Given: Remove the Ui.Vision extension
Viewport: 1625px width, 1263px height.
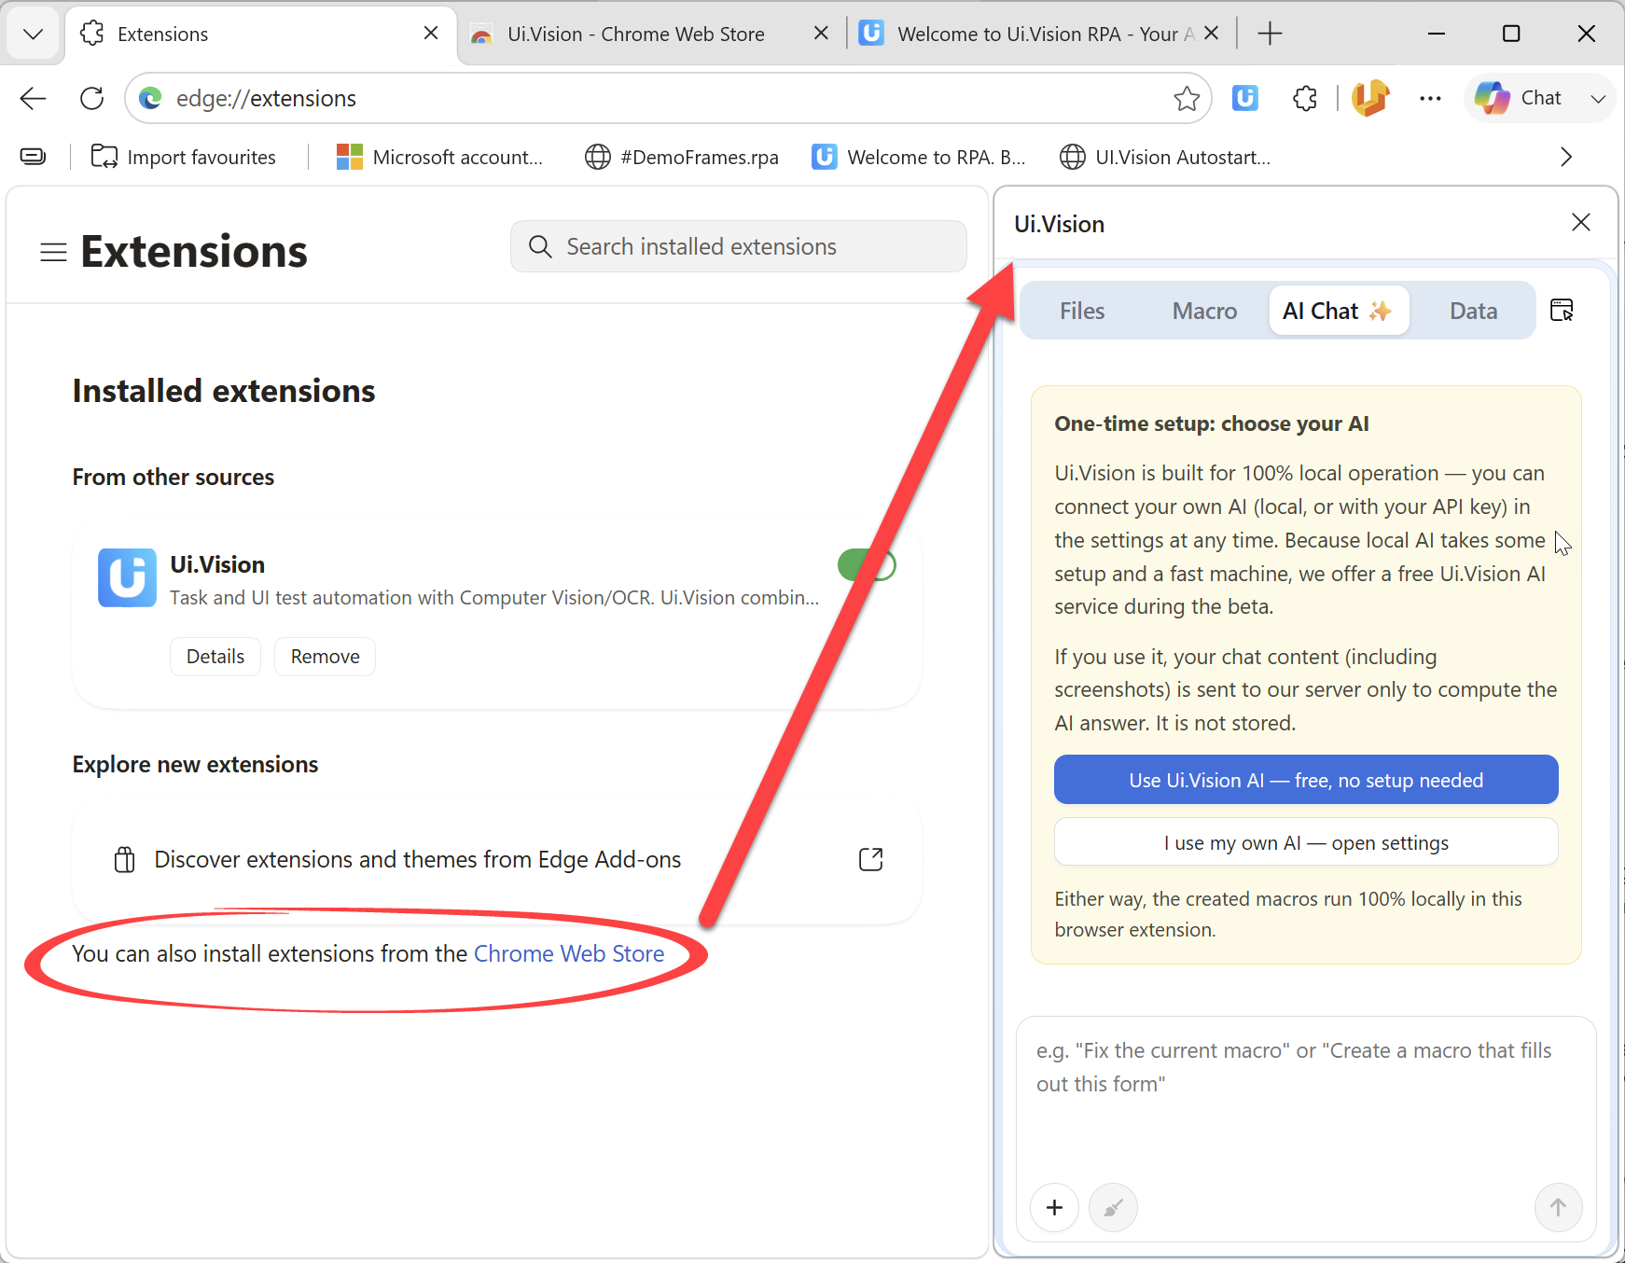Looking at the screenshot, I should (x=326, y=657).
